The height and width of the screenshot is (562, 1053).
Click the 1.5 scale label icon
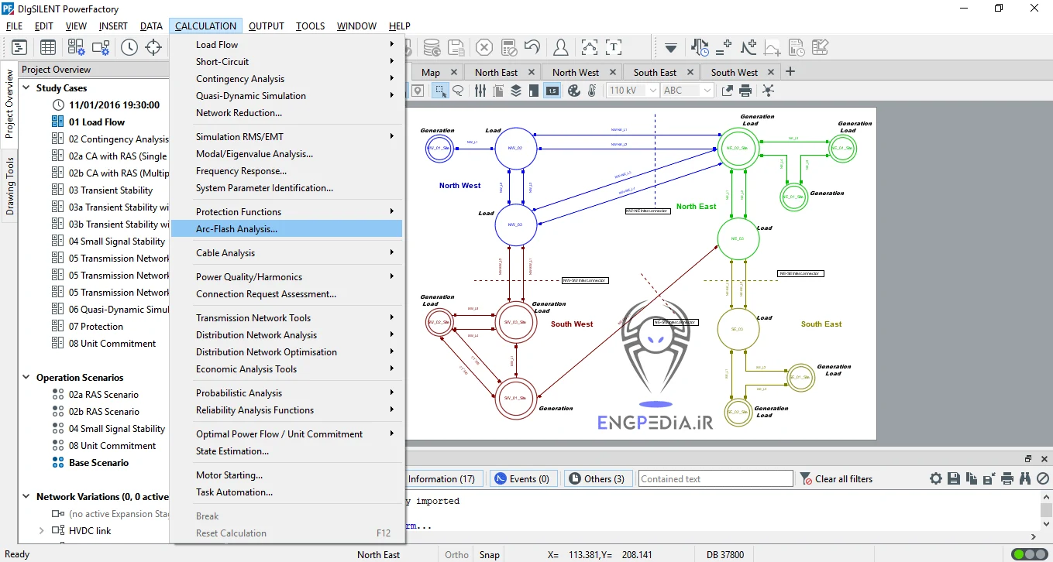[x=552, y=91]
